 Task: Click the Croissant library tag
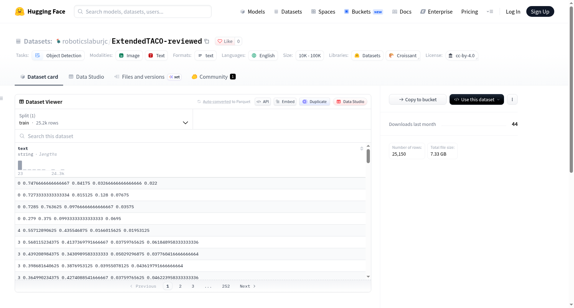pyautogui.click(x=403, y=55)
